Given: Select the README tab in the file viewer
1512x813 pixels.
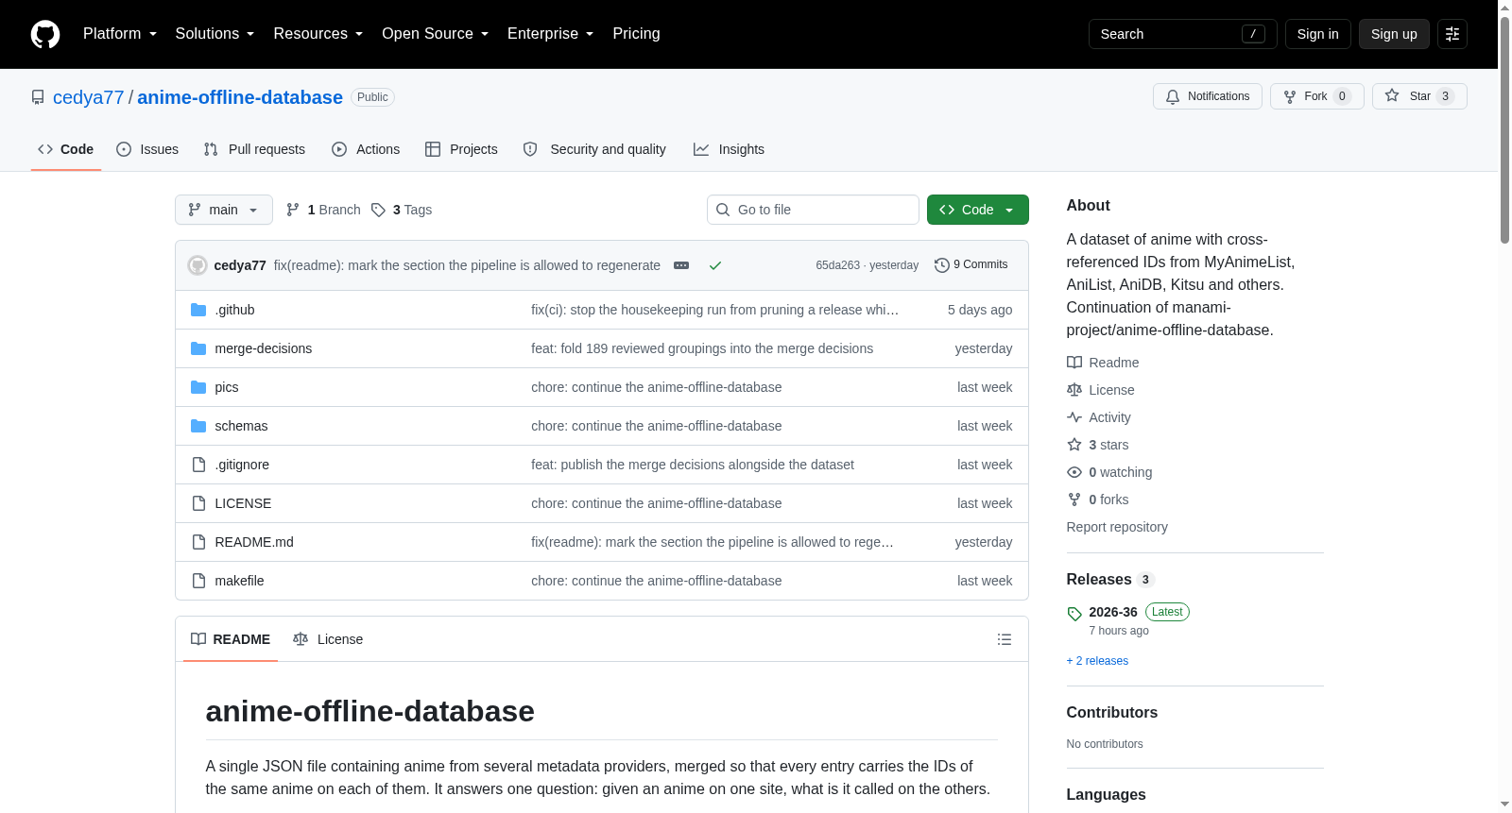Looking at the screenshot, I should click(231, 639).
